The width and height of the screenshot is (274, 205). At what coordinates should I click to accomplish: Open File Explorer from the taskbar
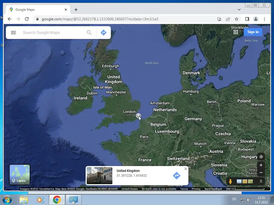click(24, 200)
